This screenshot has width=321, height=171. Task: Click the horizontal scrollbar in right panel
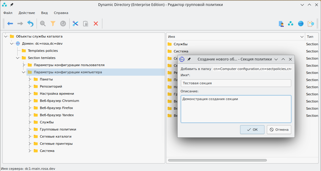(x=217, y=160)
